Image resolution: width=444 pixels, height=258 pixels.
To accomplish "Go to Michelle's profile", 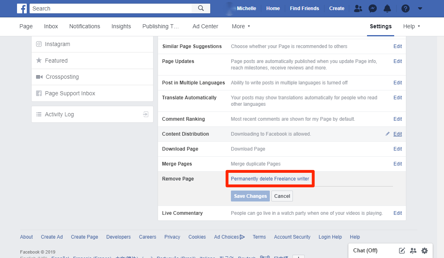I will pos(246,8).
